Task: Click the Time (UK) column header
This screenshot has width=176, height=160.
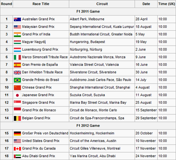Action: click(167, 4)
